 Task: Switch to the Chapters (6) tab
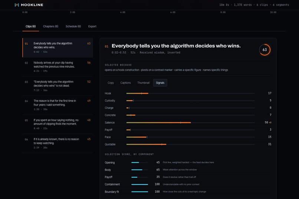point(50,26)
